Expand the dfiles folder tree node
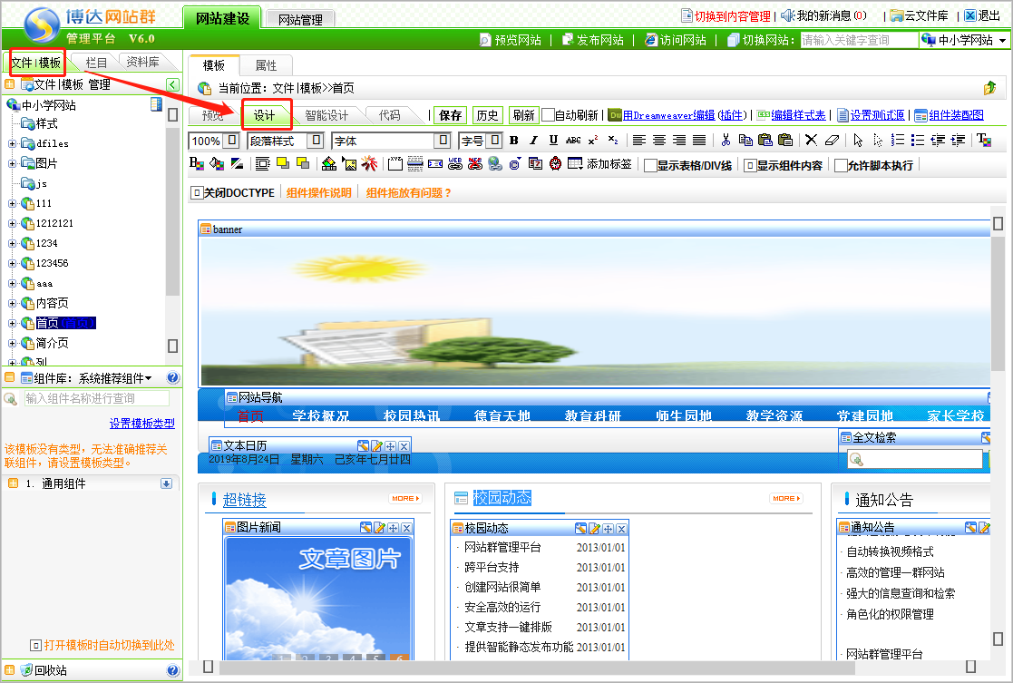The width and height of the screenshot is (1013, 683). [12, 143]
